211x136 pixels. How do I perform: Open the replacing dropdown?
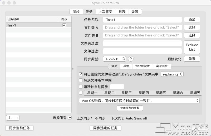pyautogui.click(x=172, y=74)
